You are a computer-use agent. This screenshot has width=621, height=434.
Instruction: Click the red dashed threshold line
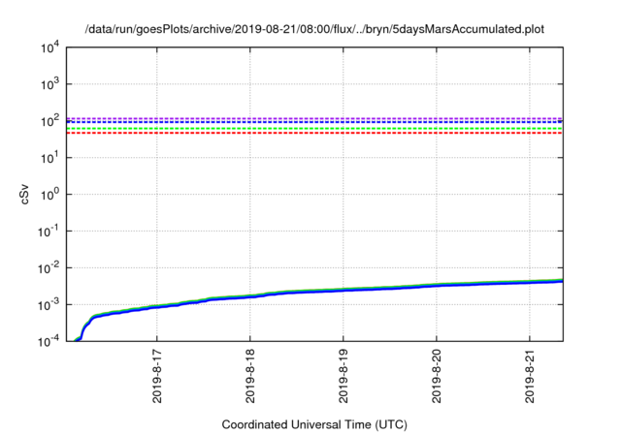click(314, 134)
